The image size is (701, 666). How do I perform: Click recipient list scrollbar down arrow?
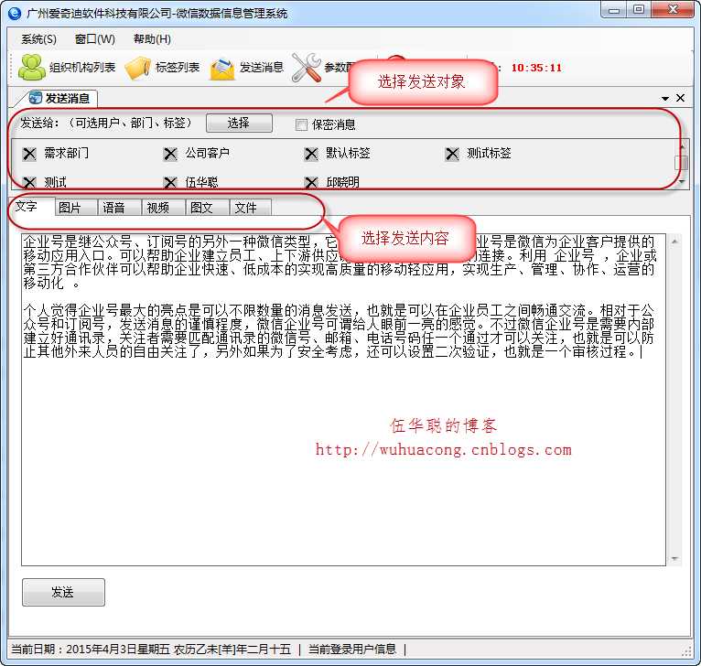tap(682, 182)
